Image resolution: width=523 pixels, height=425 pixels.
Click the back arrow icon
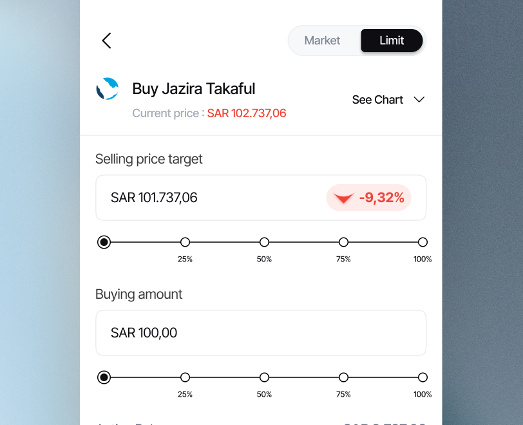pyautogui.click(x=107, y=41)
